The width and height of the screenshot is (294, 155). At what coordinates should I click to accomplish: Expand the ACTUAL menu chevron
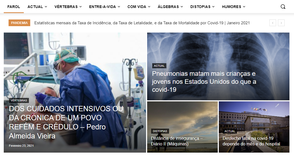click(46, 7)
